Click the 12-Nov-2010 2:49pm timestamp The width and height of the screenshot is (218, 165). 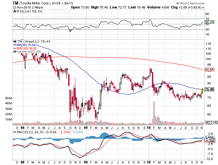[x=28, y=7]
